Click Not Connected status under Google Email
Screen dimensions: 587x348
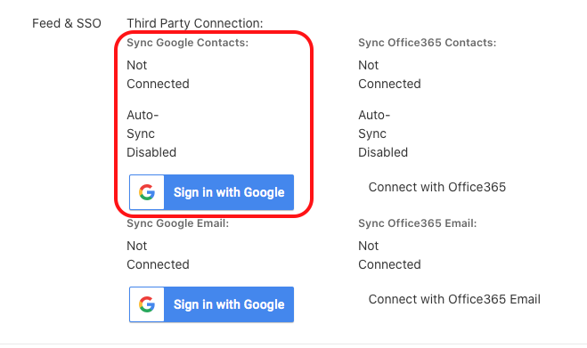tap(158, 255)
